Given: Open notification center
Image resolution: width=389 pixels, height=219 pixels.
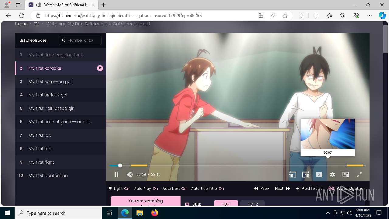Looking at the screenshot, I should (x=379, y=213).
